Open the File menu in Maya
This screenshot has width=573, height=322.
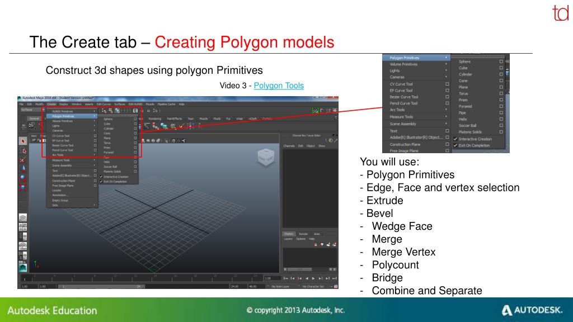(x=22, y=105)
